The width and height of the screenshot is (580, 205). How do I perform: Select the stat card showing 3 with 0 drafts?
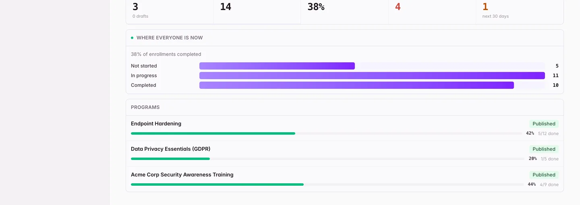coord(170,11)
